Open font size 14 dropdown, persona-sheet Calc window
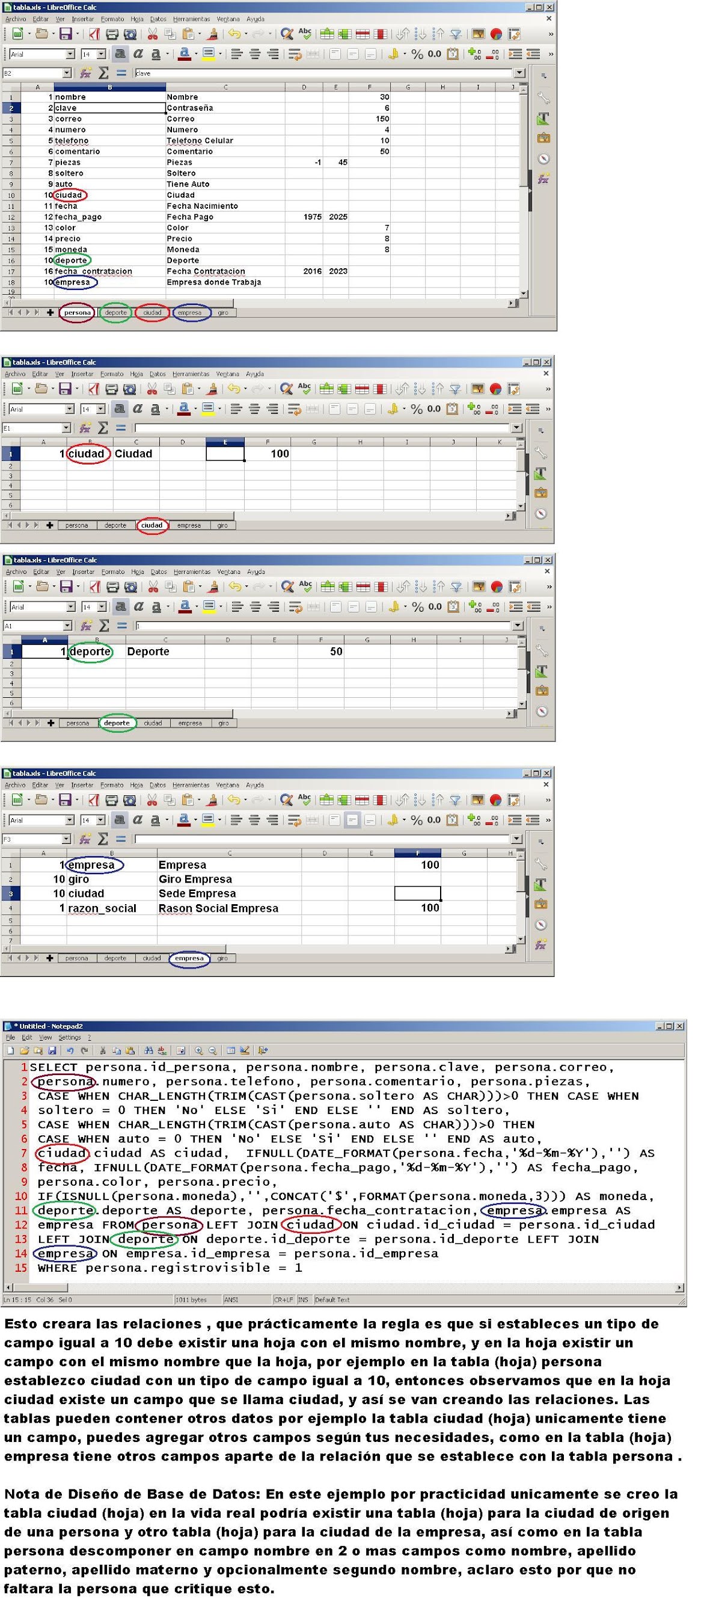Screen dimensions: 710x1602 click(x=102, y=54)
